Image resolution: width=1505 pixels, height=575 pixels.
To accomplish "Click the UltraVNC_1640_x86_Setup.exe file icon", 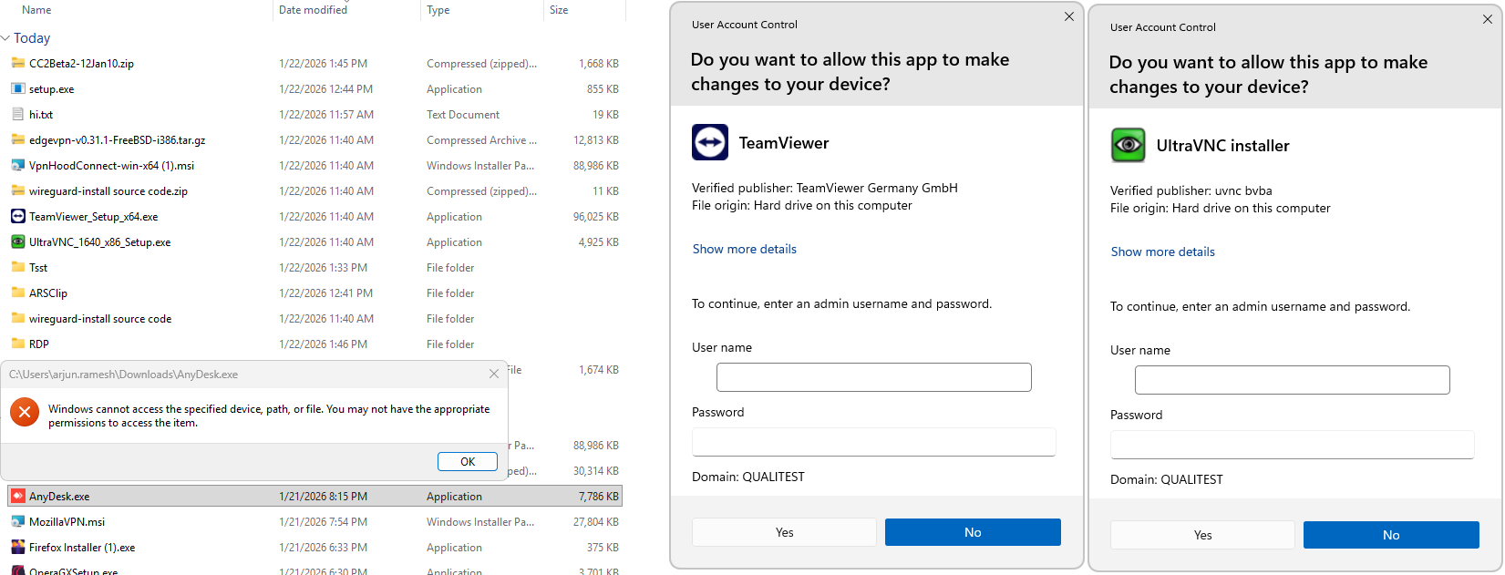I will [x=17, y=242].
